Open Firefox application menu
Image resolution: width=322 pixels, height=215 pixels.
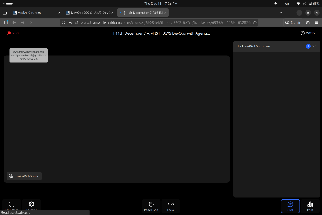pos(316,22)
